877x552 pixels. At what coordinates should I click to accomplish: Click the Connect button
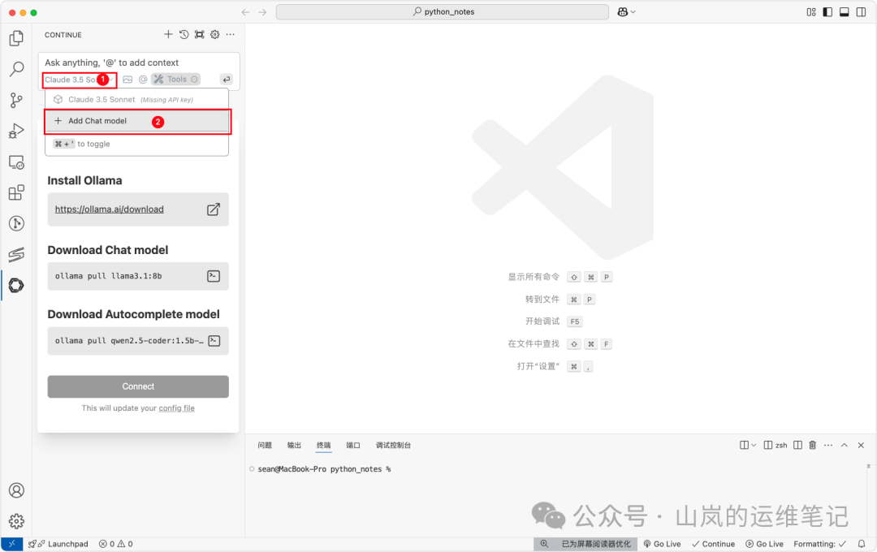click(x=137, y=386)
